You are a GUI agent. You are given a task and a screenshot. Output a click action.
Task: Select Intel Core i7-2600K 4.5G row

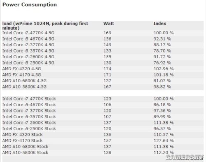click(x=103, y=57)
